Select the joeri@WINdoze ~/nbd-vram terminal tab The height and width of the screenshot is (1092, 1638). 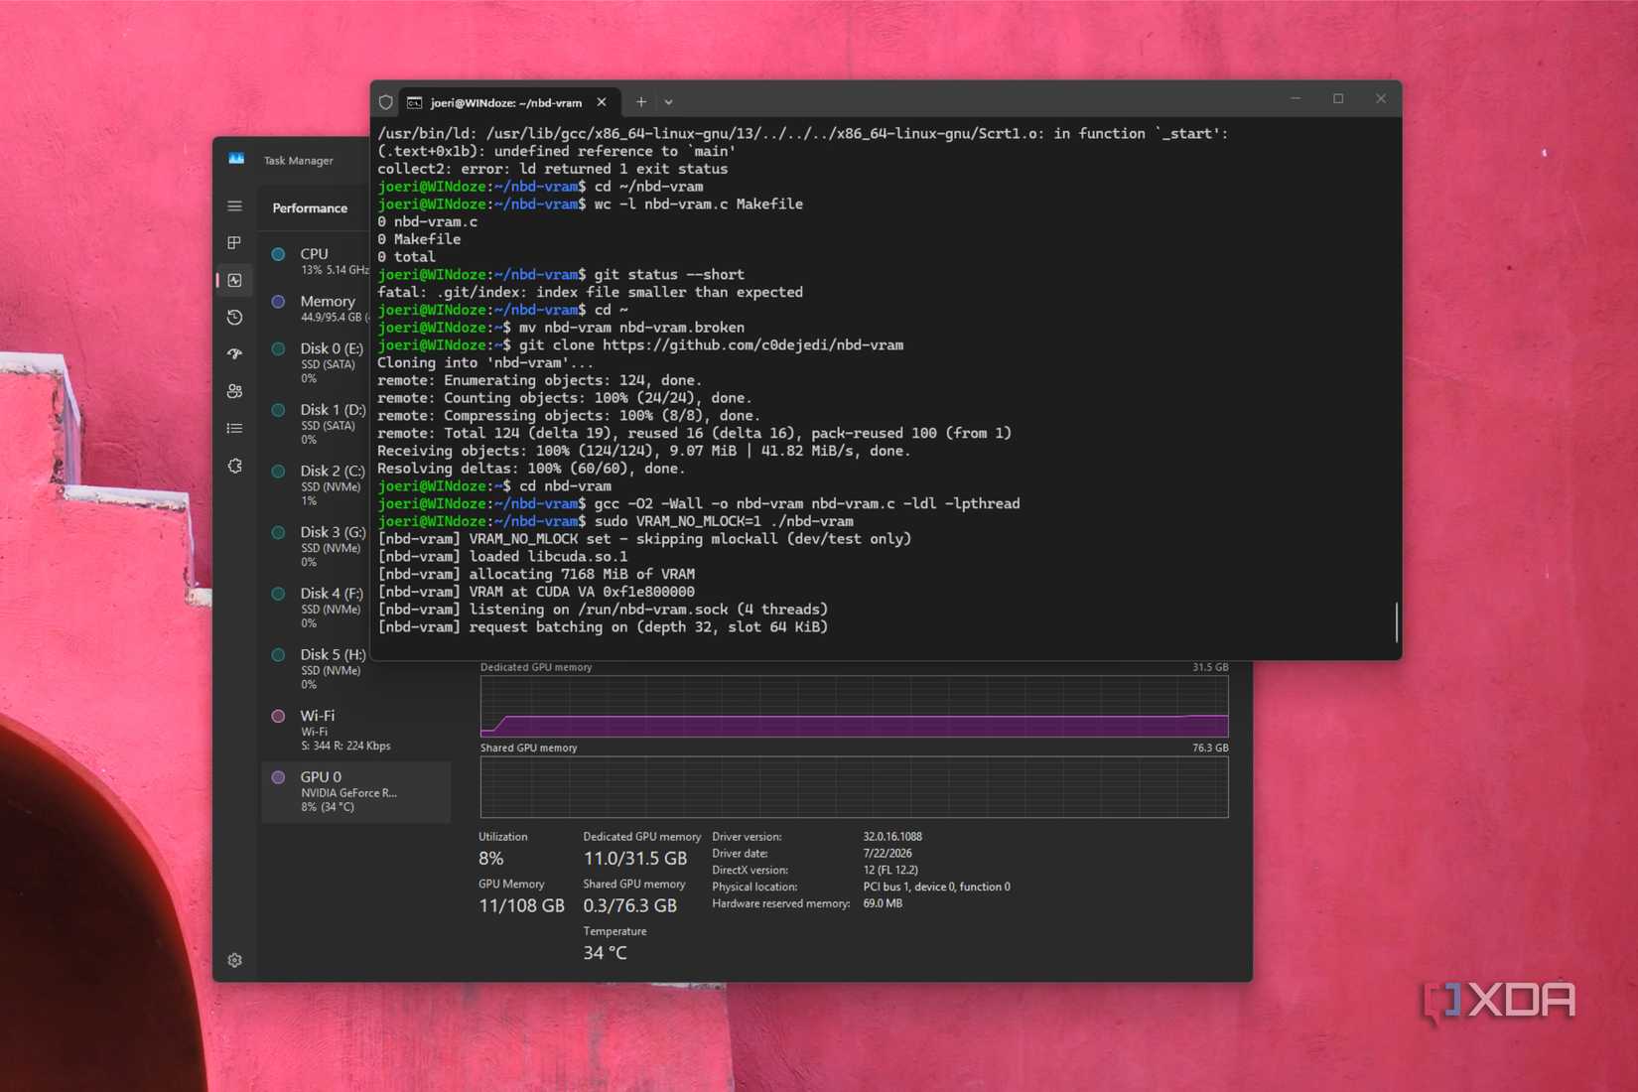509,102
